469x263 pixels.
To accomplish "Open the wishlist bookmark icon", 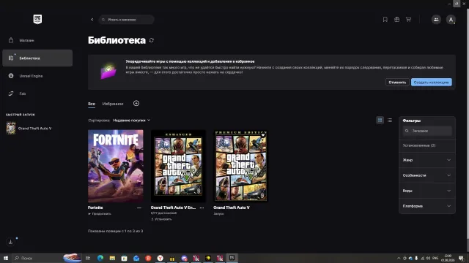I will pos(385,20).
